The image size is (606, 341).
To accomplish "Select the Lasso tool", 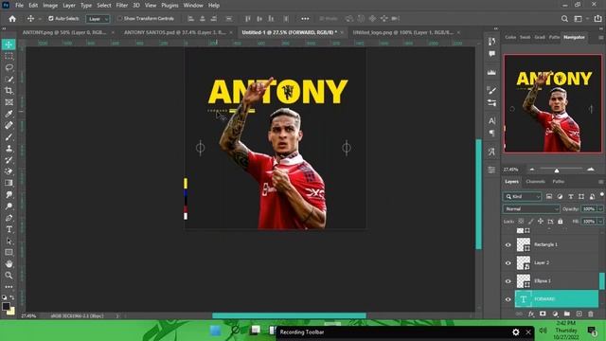I will point(9,67).
